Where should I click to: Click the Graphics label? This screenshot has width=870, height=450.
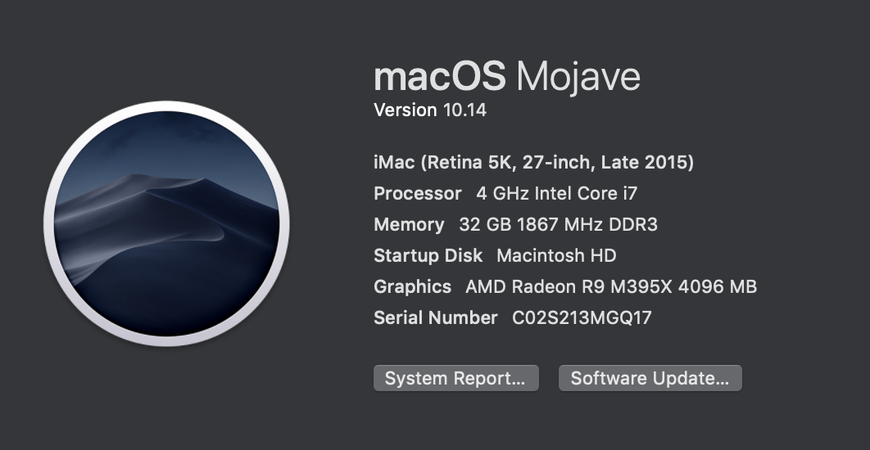pos(412,286)
